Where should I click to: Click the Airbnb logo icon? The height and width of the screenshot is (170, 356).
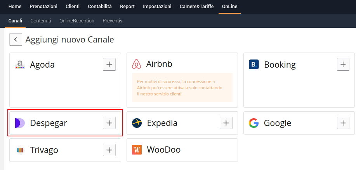137,64
